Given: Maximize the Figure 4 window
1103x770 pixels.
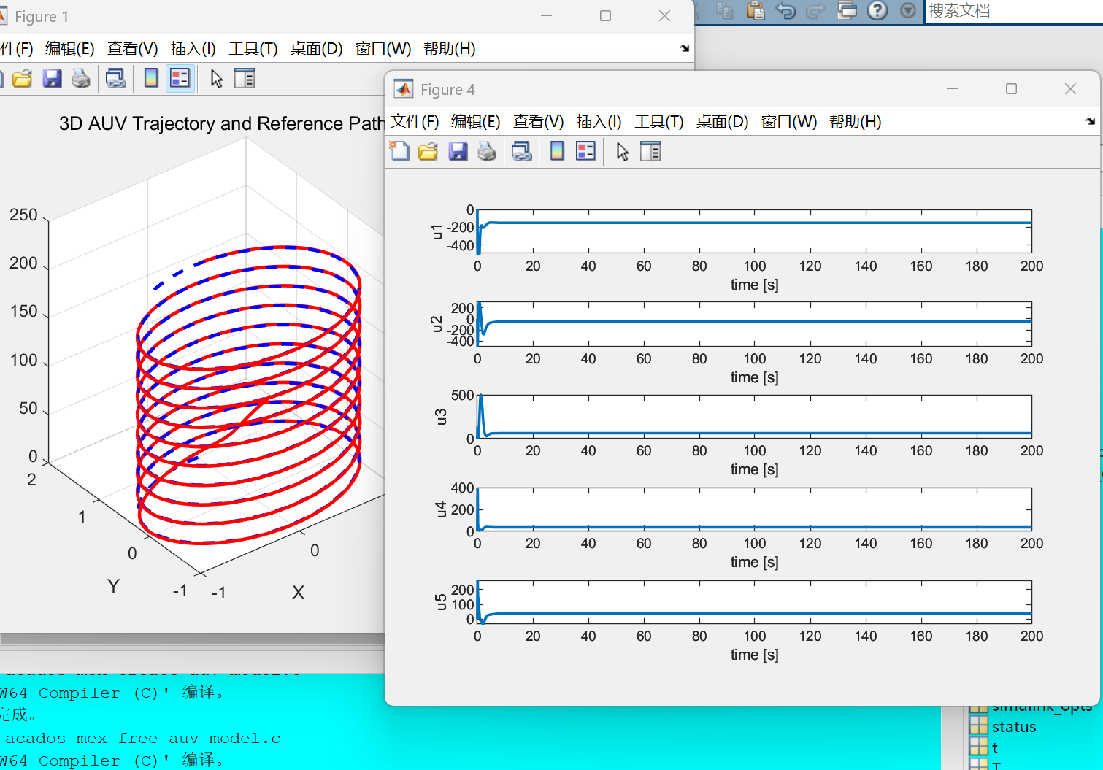Looking at the screenshot, I should (x=1011, y=88).
